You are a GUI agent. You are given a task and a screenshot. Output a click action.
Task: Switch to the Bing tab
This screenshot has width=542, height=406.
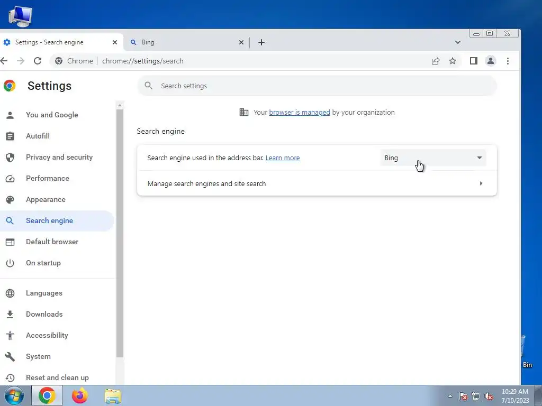(x=187, y=42)
